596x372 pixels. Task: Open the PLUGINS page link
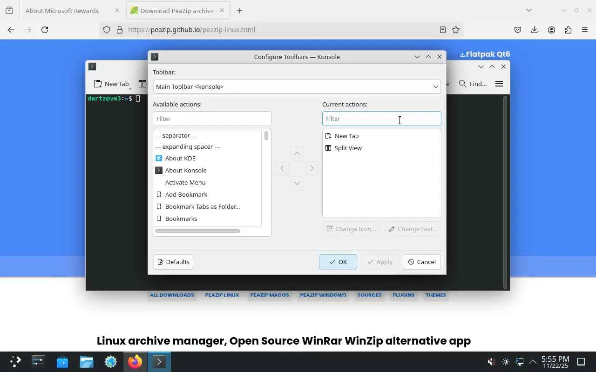click(404, 295)
